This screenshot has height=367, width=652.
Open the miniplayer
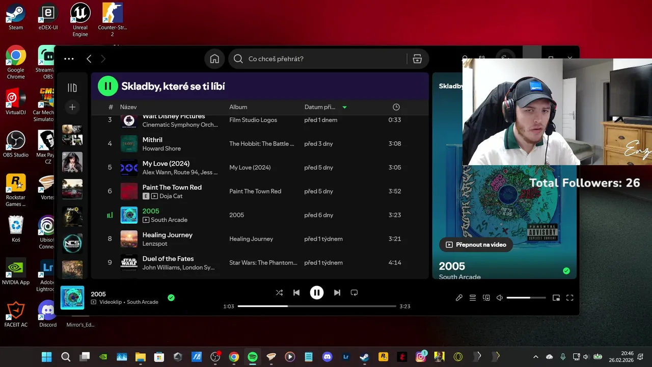[556, 298]
